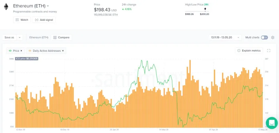The width and height of the screenshot is (279, 133).
Task: Open the chart settings gear
Action: [x=273, y=37]
